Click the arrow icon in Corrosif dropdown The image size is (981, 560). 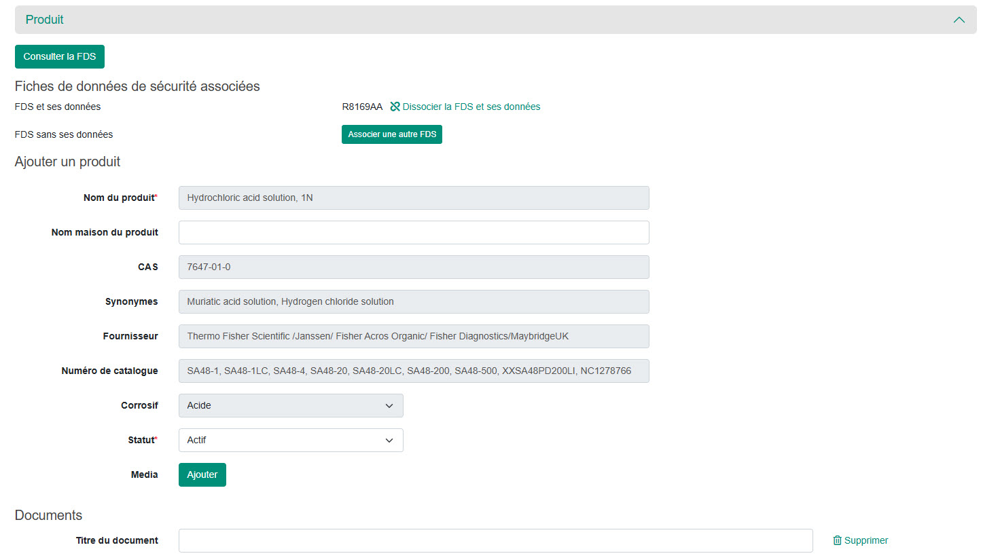point(389,406)
